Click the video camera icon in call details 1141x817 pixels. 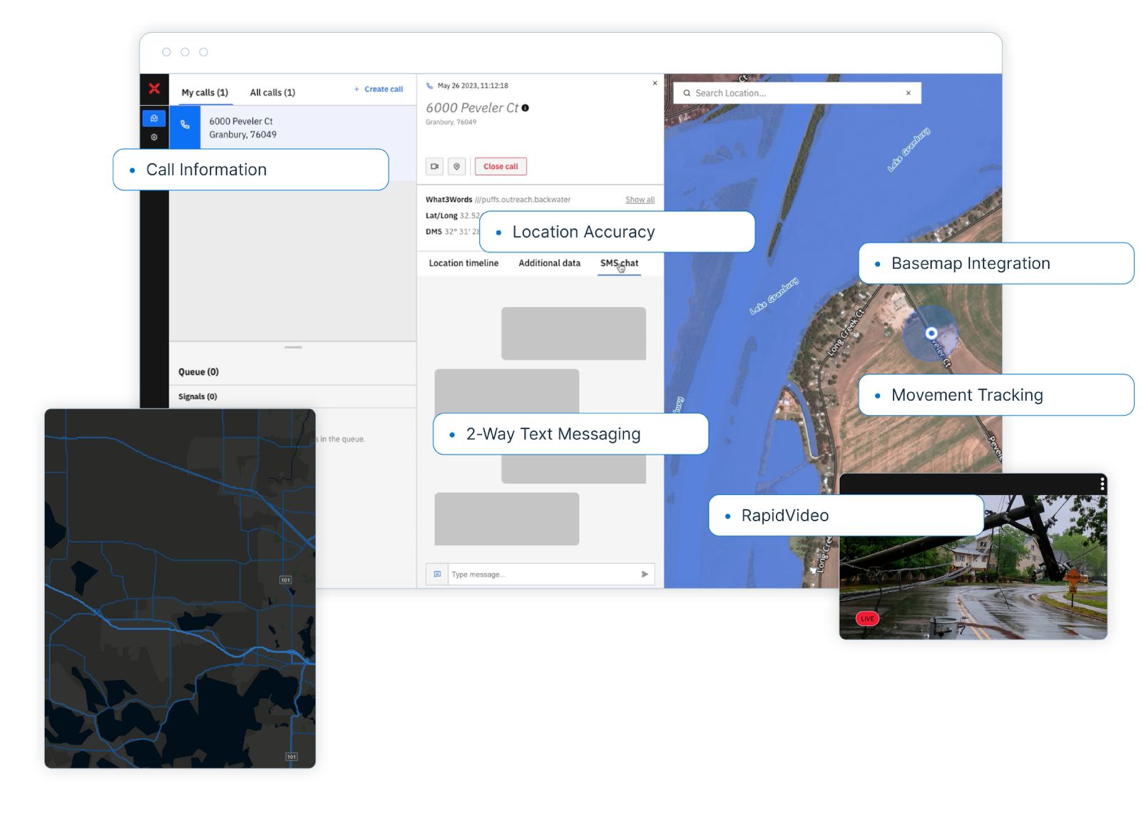click(x=435, y=166)
